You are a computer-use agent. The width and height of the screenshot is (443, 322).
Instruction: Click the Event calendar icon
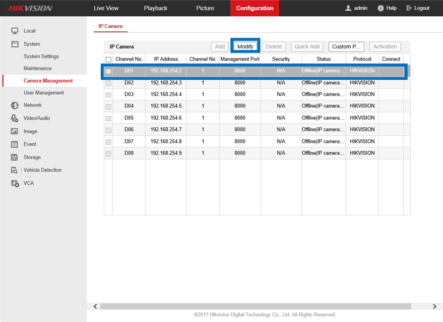(x=15, y=144)
